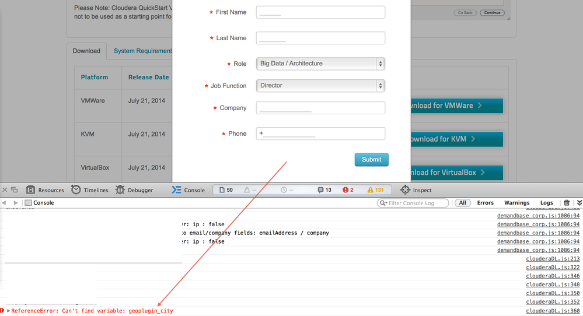Focus the Filter Console Log field

(x=413, y=203)
